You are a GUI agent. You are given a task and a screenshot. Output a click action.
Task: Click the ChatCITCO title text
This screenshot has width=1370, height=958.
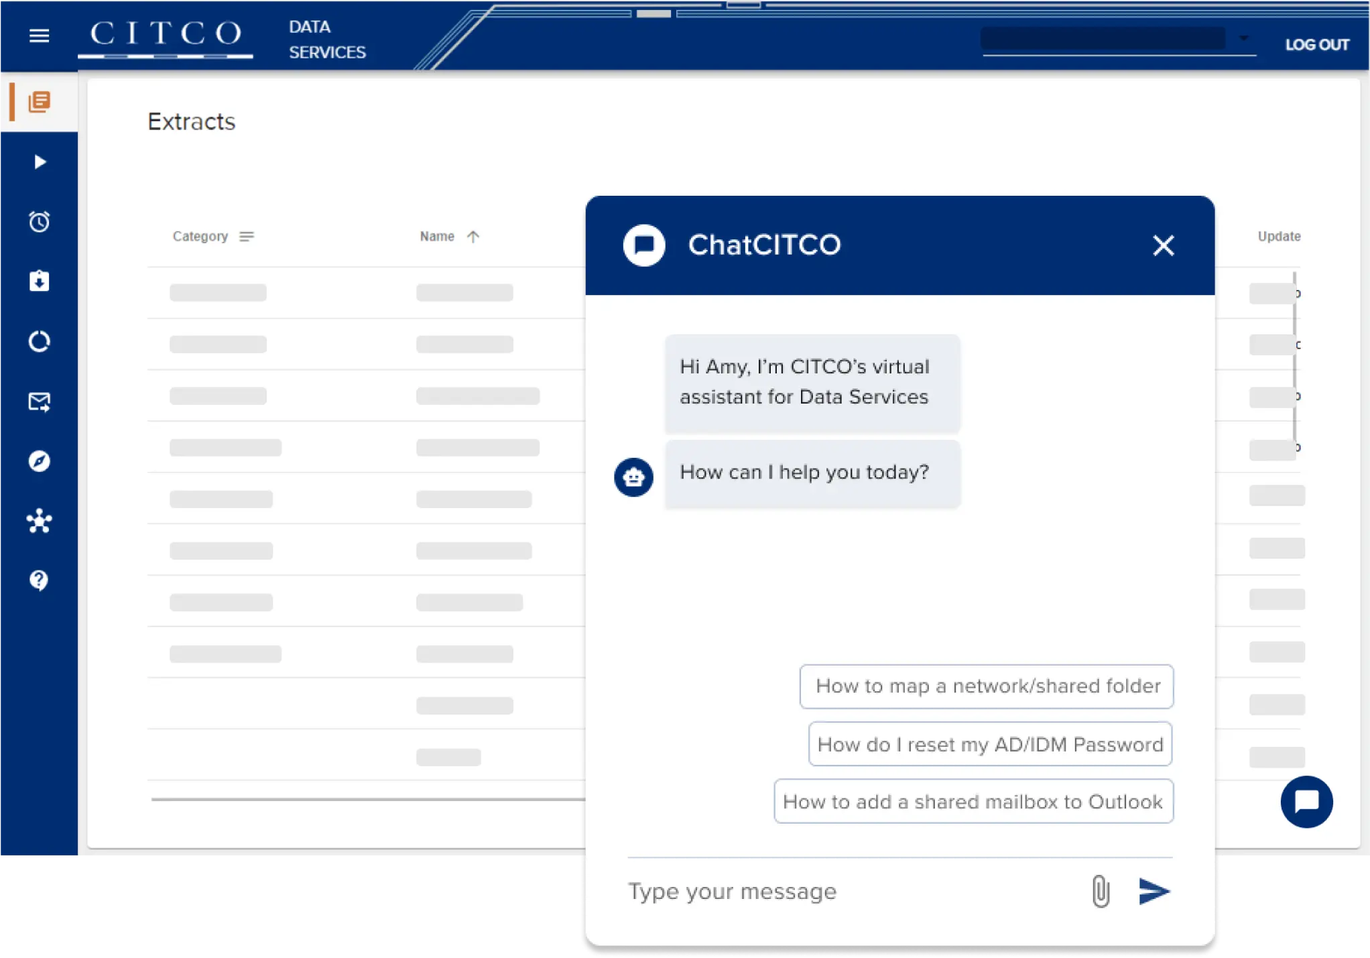pos(764,245)
